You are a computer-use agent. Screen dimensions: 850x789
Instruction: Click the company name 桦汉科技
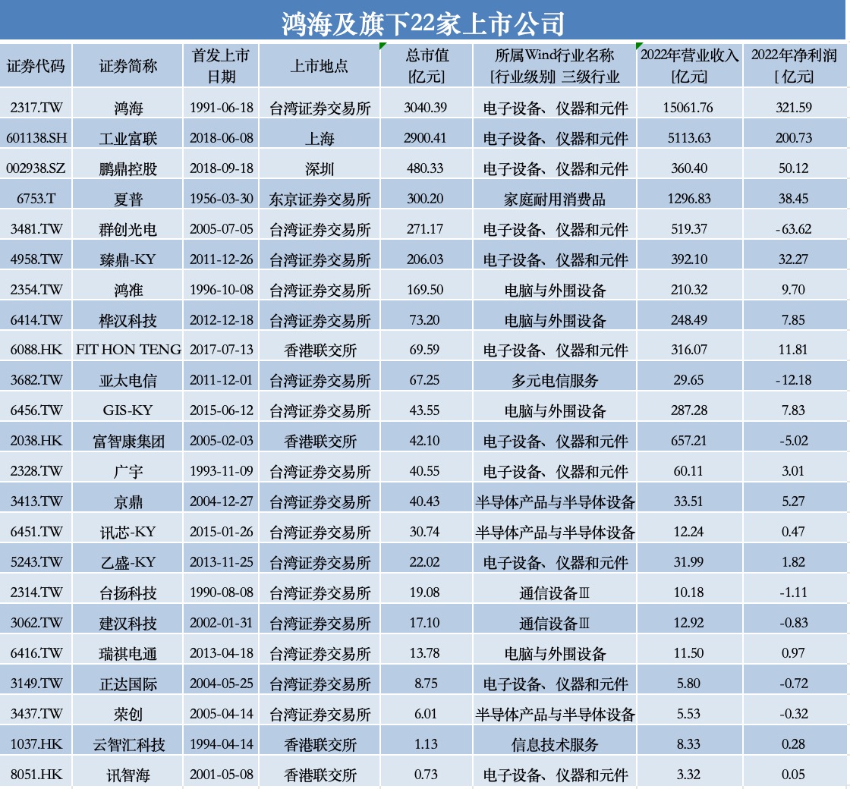coord(128,321)
